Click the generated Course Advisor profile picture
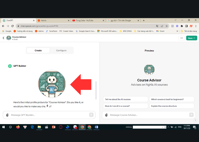 click(x=52, y=83)
